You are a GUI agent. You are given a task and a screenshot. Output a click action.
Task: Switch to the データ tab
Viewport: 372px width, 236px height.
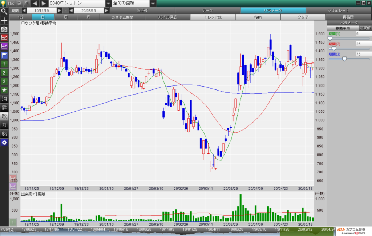click(207, 11)
